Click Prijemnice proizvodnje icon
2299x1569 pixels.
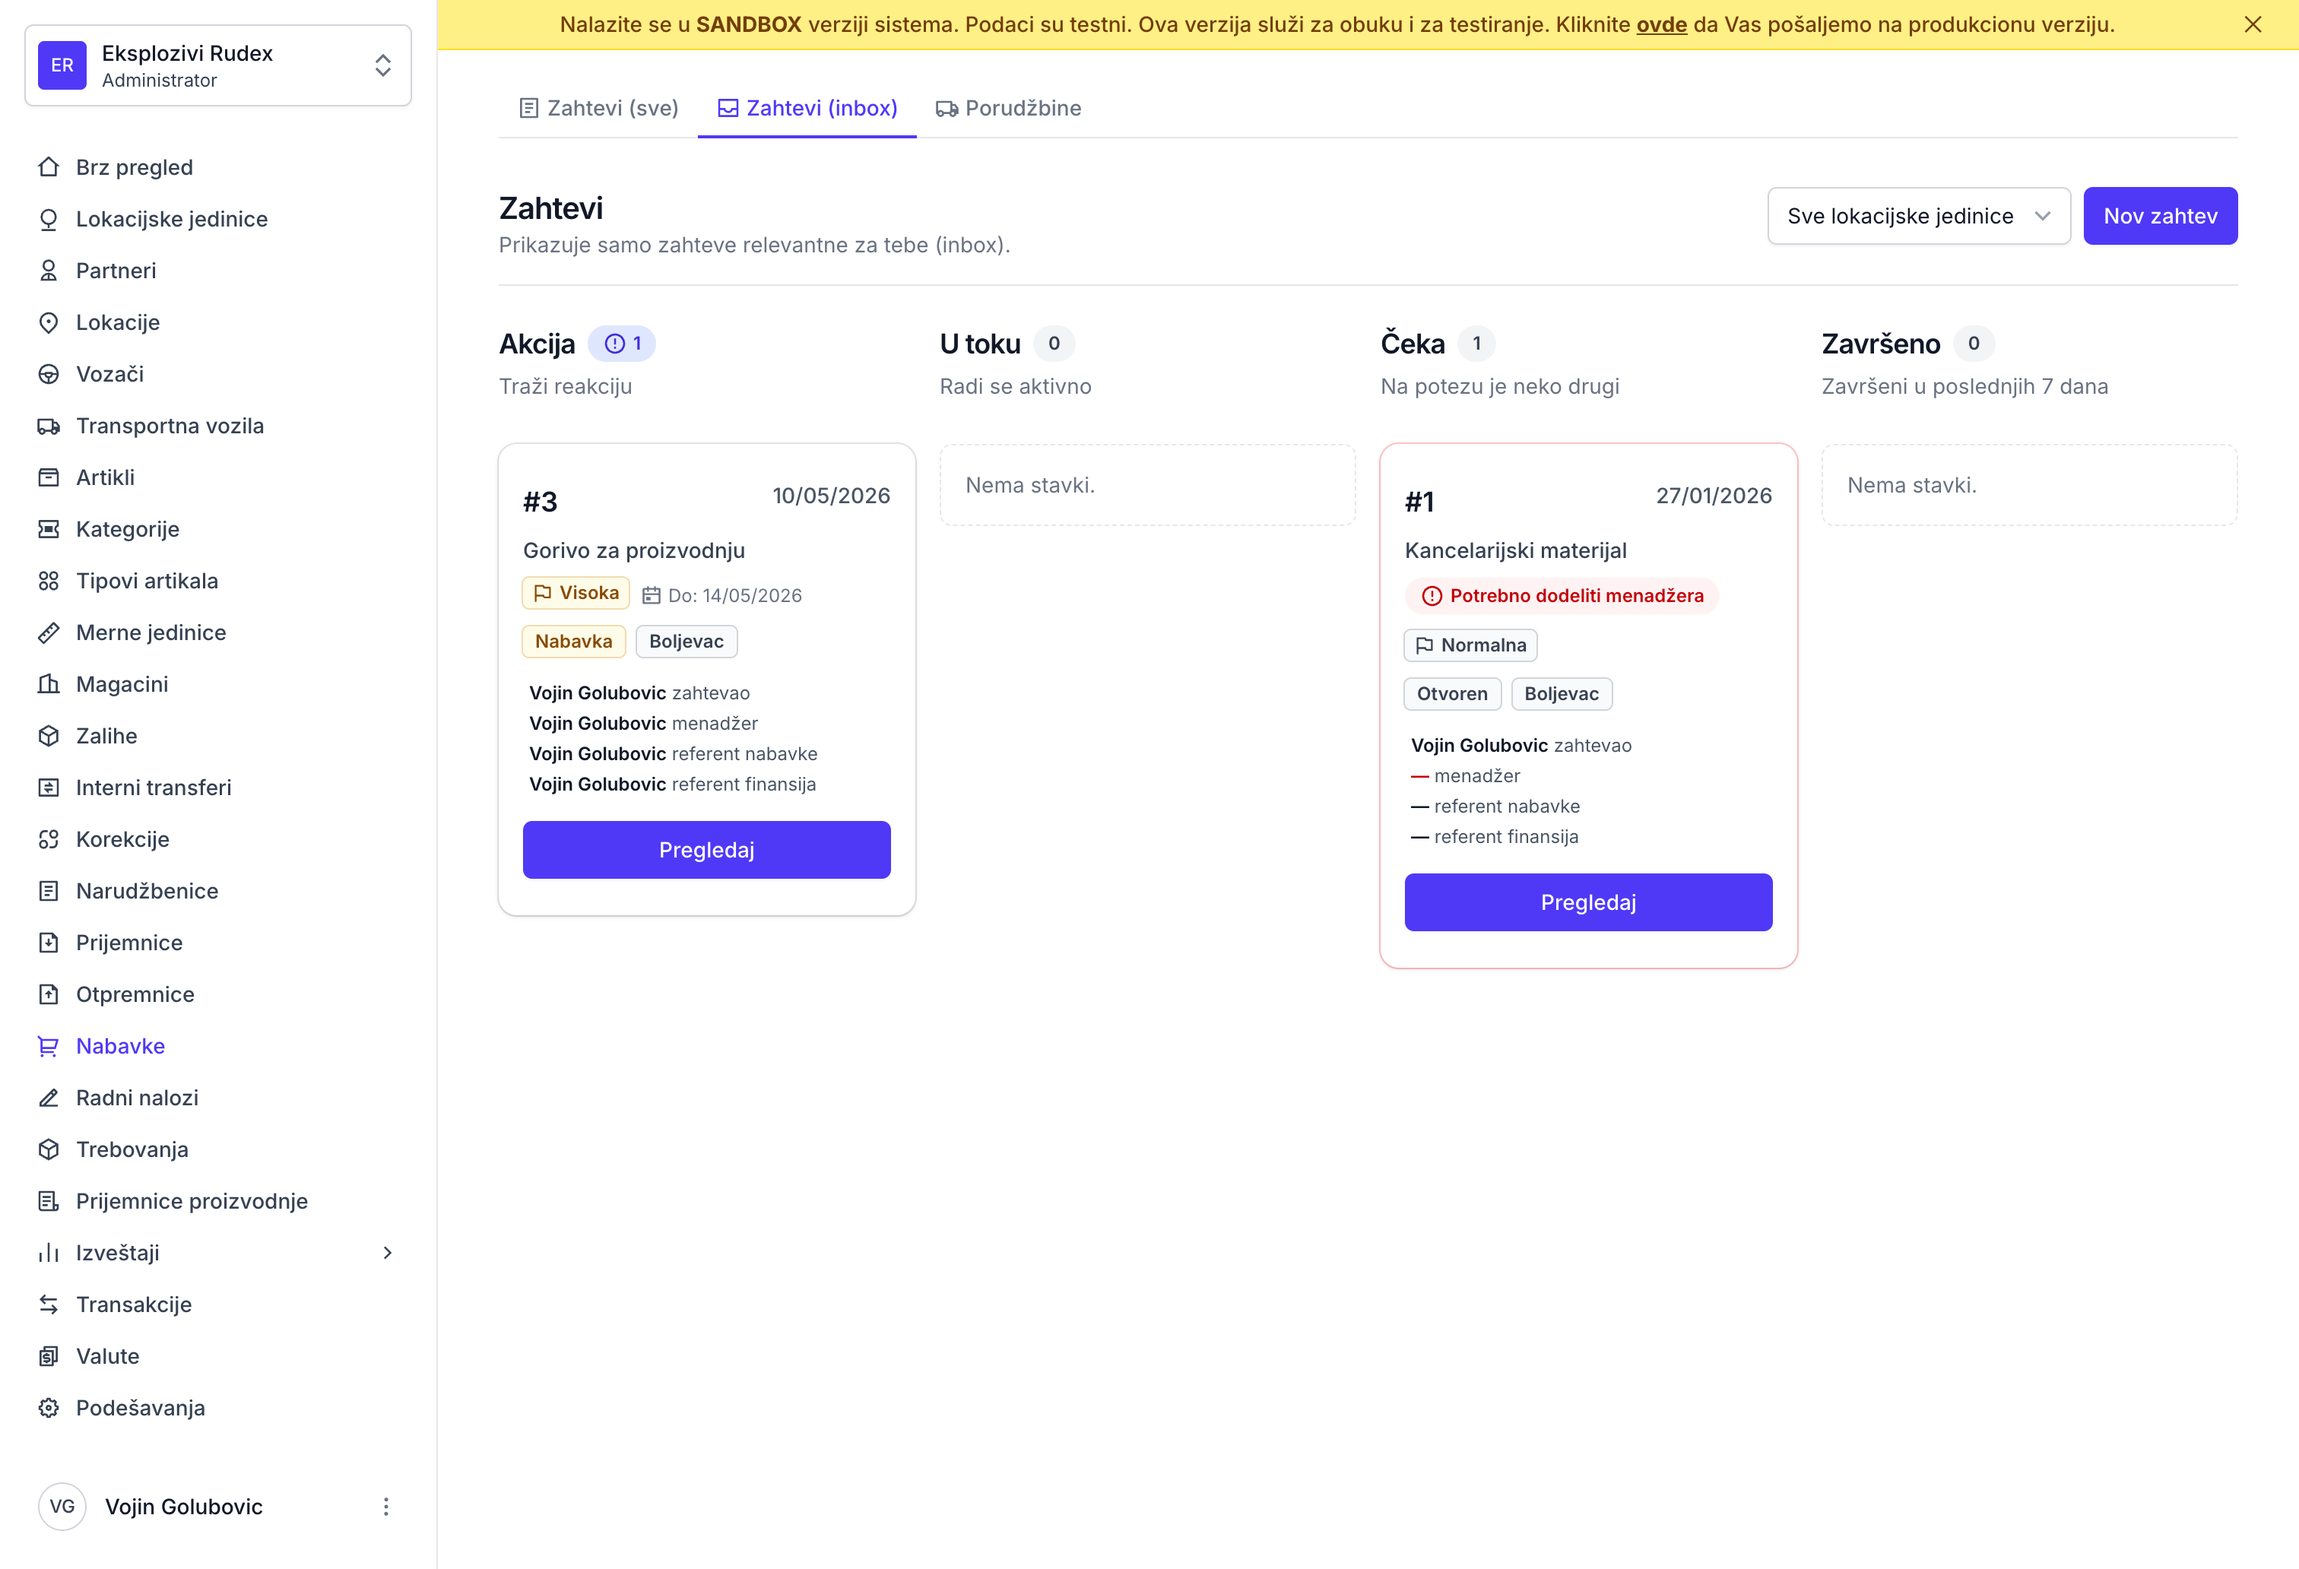49,1201
